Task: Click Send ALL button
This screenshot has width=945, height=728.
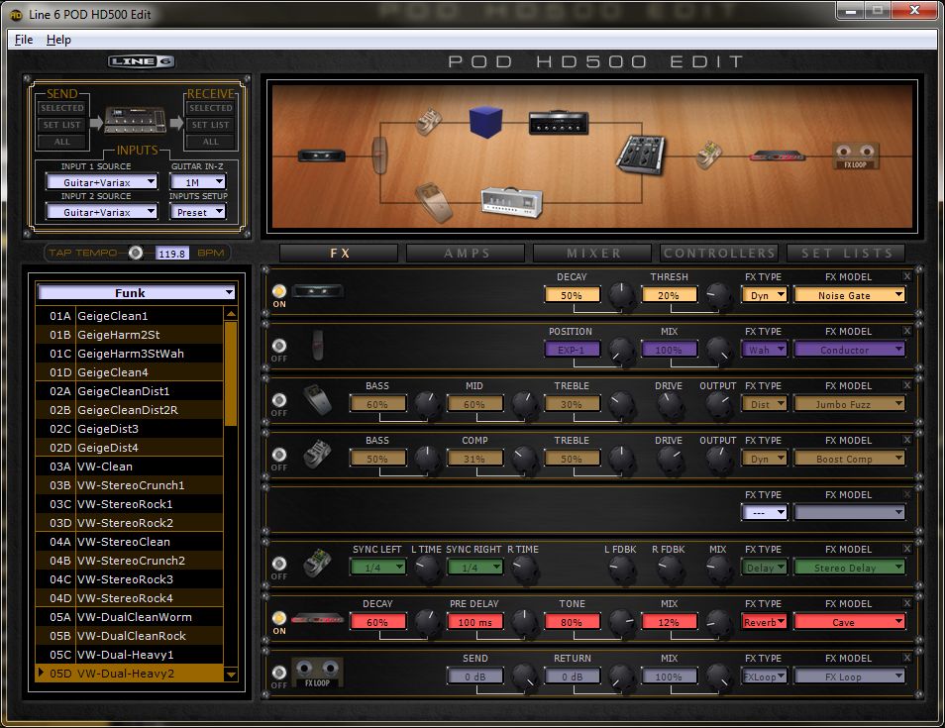Action: pos(62,142)
